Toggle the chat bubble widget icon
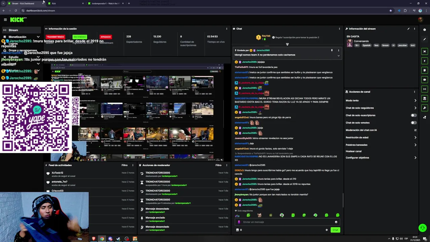 pyautogui.click(x=425, y=80)
